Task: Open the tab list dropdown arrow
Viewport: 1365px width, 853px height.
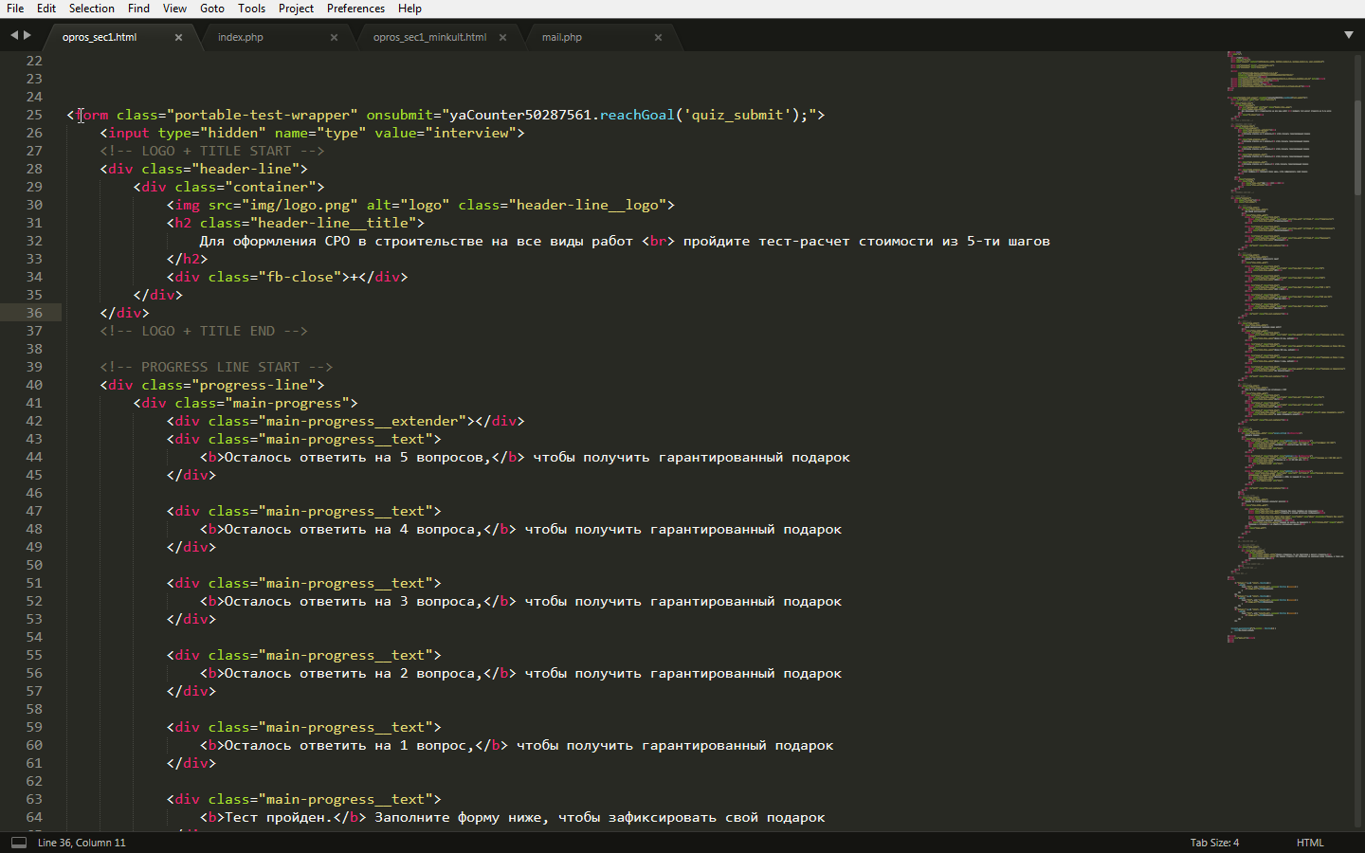Action: point(1349,35)
